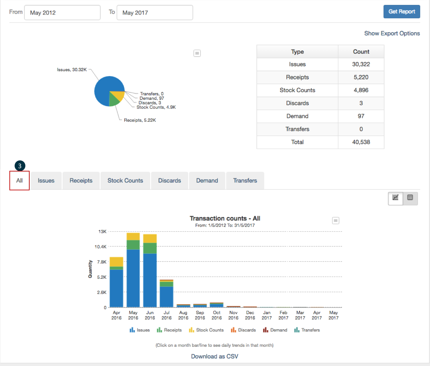Click the May 2016 stacked bar
Screen dimensions: 430x366
pyautogui.click(x=133, y=270)
